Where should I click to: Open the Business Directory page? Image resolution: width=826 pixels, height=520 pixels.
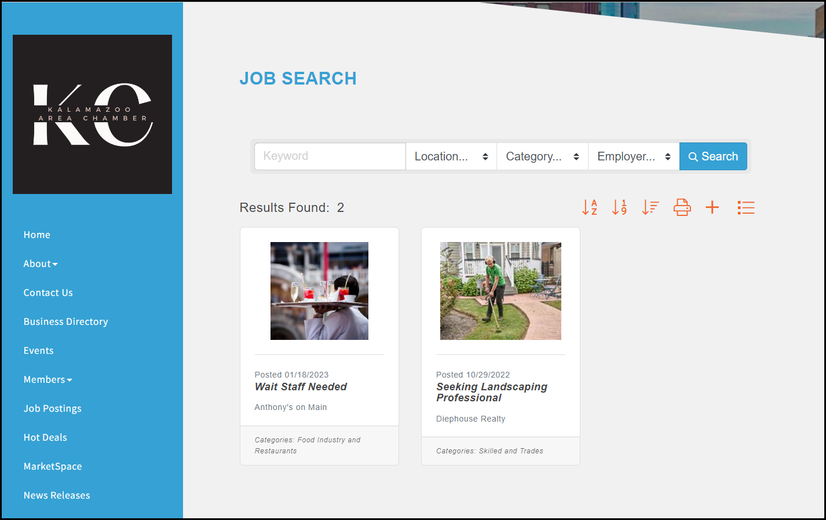(x=66, y=322)
